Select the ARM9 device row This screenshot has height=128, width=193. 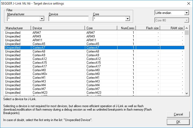pyautogui.click(x=94, y=36)
